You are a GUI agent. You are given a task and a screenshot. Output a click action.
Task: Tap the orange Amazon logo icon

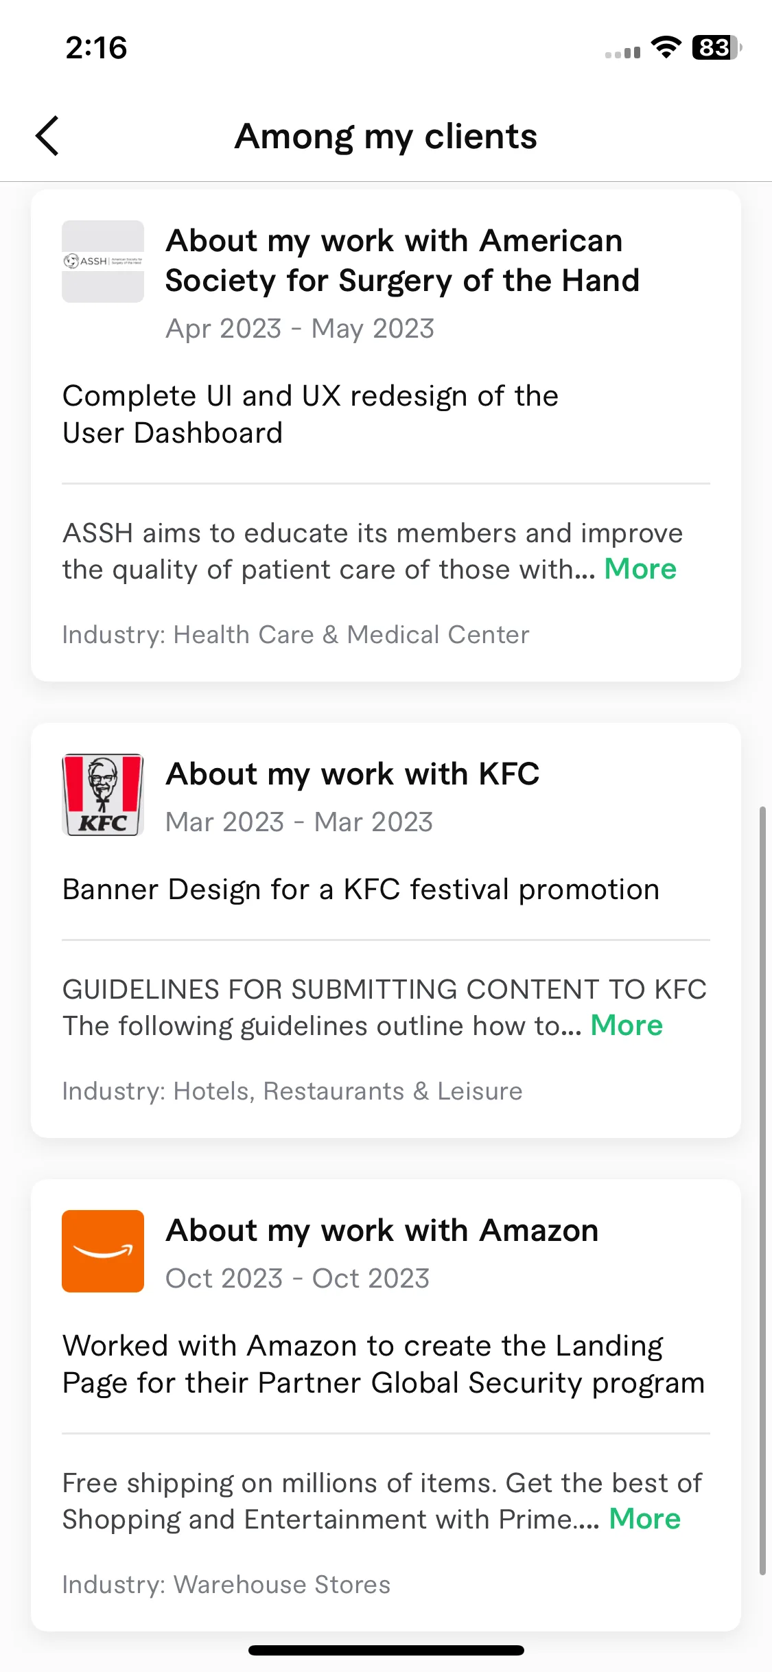click(103, 1251)
